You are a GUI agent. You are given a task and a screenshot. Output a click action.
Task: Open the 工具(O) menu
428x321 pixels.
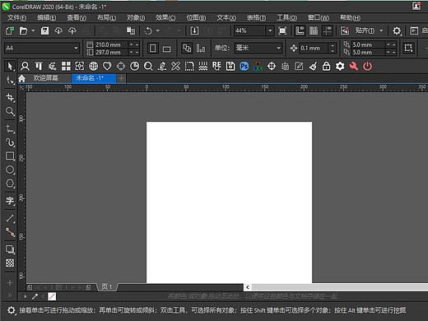click(x=286, y=18)
